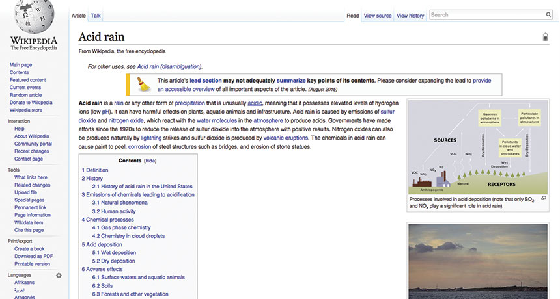
Task: Click the page protection padlock icon
Action: point(545,36)
